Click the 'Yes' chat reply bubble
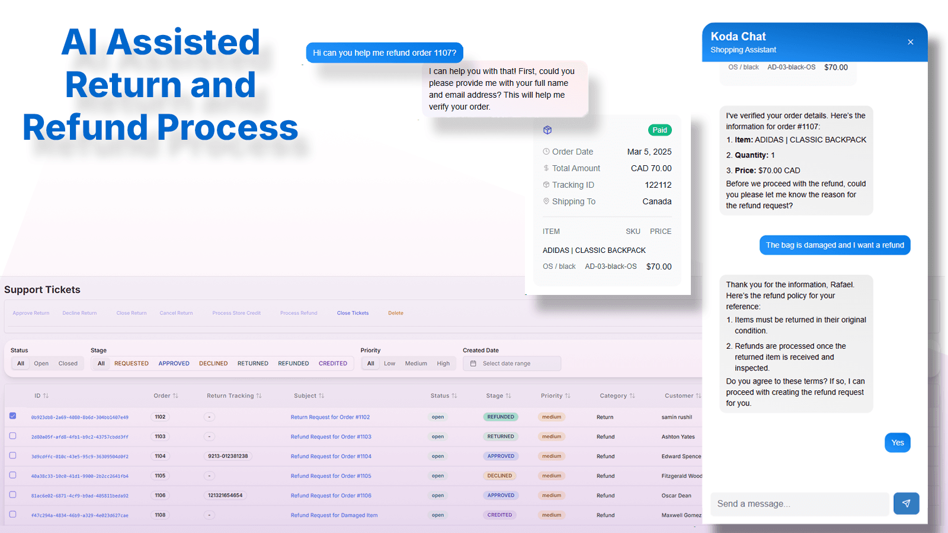The width and height of the screenshot is (948, 533). click(898, 442)
